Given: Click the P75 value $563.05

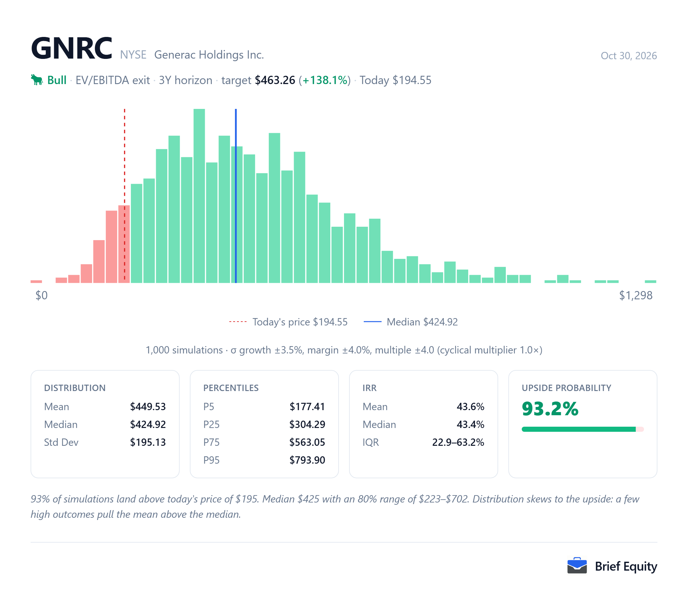Looking at the screenshot, I should click(307, 442).
